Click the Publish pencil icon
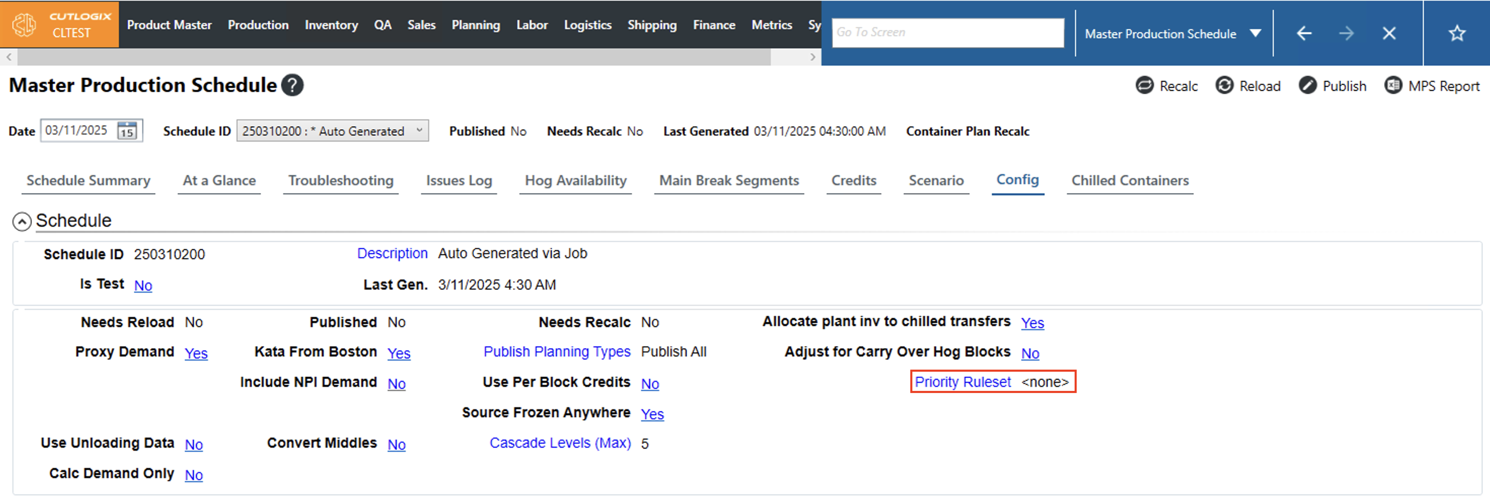This screenshot has height=504, width=1490. [x=1307, y=86]
